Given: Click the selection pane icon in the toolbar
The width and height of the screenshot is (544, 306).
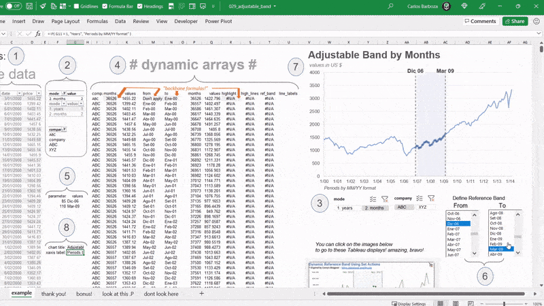Looking at the screenshot, I should [182, 6].
